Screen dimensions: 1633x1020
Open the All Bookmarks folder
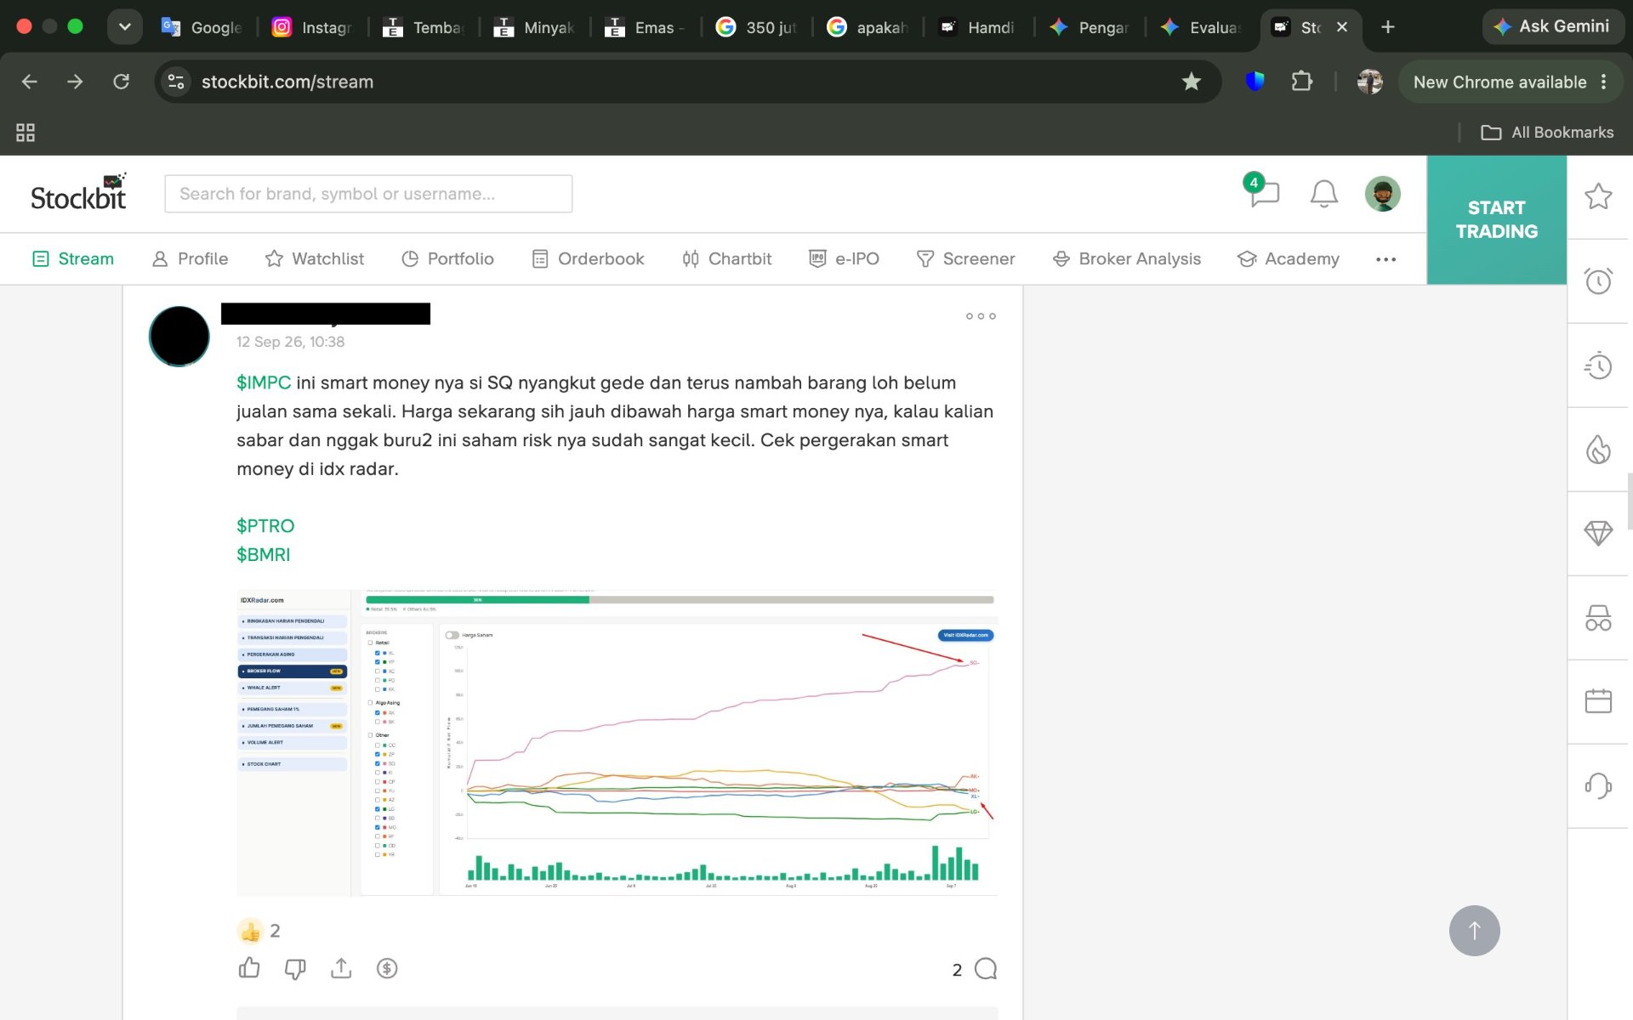click(x=1547, y=133)
